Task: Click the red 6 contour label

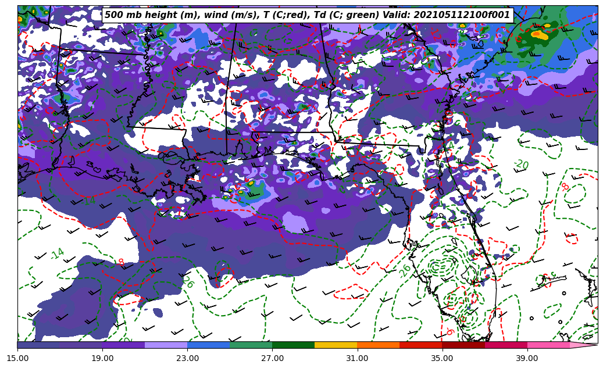Action: (449, 332)
